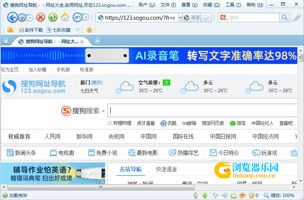Select the 快速通道 tab
The height and width of the screenshot is (200, 304).
tap(167, 169)
